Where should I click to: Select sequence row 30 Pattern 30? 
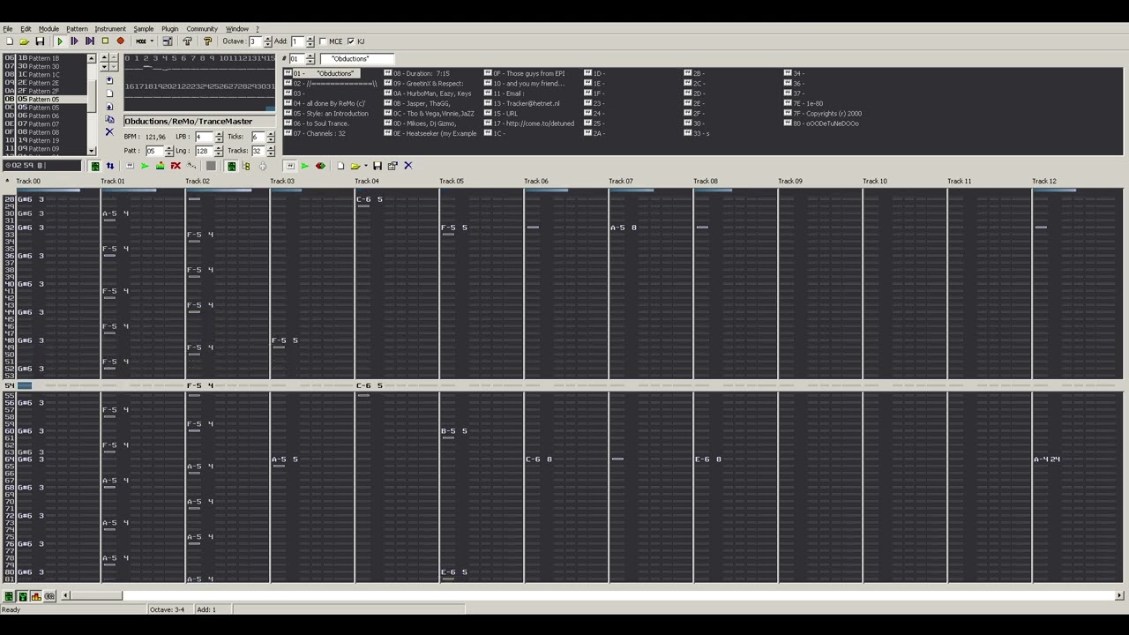(46, 66)
